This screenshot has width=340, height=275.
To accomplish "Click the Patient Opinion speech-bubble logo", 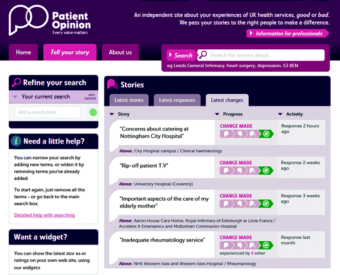I will tap(29, 20).
